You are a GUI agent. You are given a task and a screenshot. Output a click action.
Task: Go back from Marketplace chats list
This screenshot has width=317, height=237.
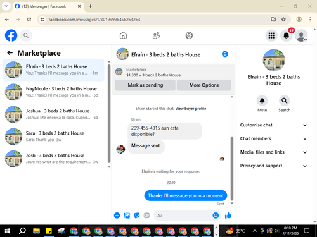[10, 53]
